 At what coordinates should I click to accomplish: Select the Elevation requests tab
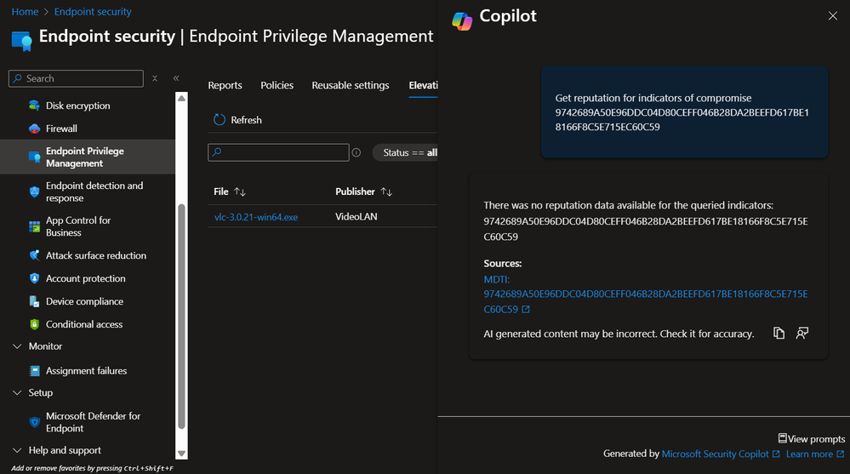coord(424,85)
